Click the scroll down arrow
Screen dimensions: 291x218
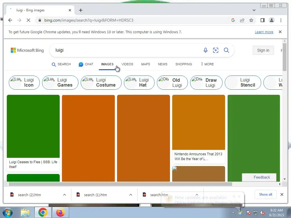click(285, 179)
